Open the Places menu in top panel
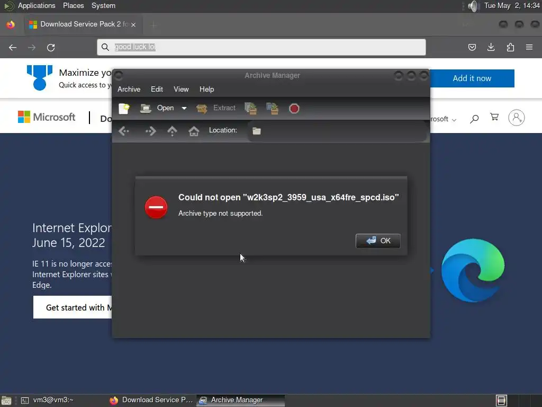This screenshot has height=407, width=542. [73, 5]
